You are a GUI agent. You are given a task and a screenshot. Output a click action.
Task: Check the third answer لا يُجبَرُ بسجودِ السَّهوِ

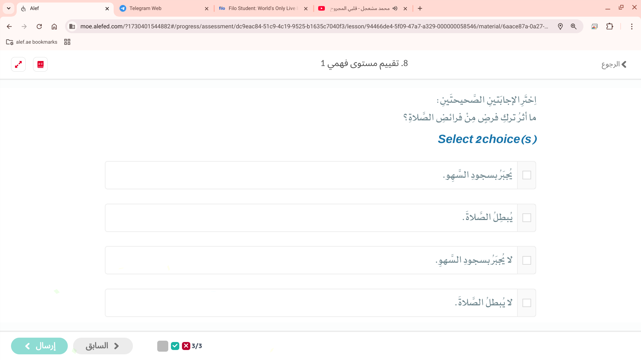click(x=526, y=260)
